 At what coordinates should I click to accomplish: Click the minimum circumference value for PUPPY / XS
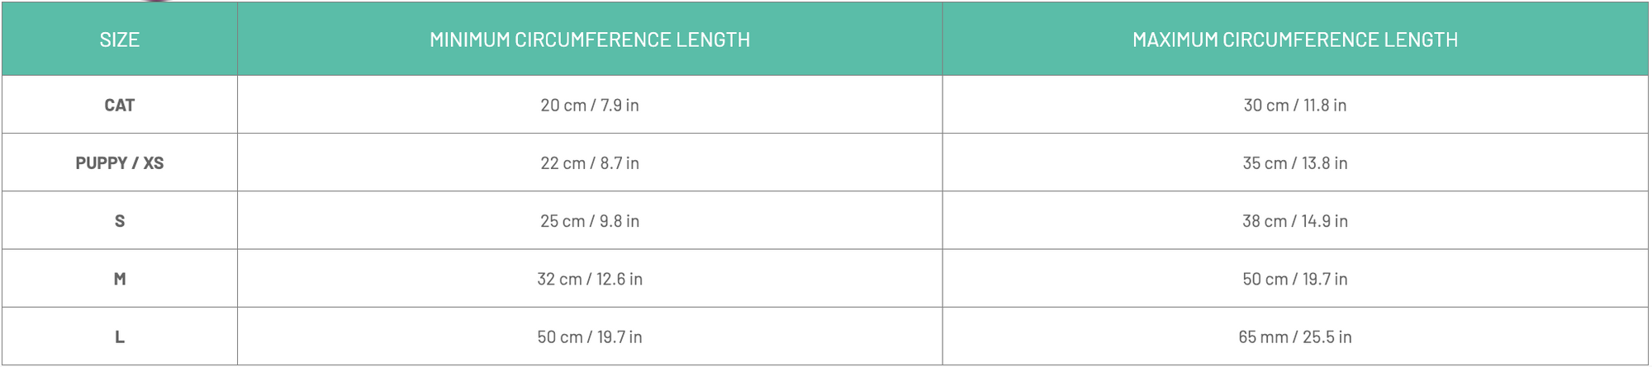tap(590, 163)
